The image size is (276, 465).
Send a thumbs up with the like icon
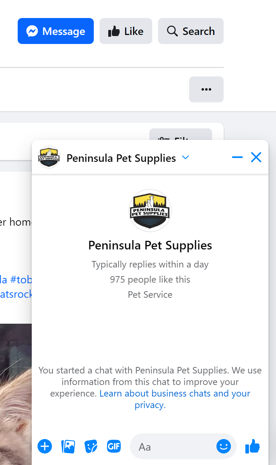tap(252, 446)
